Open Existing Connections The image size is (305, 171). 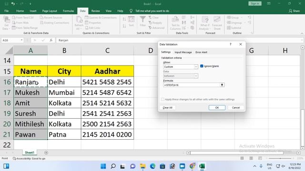pos(54,23)
